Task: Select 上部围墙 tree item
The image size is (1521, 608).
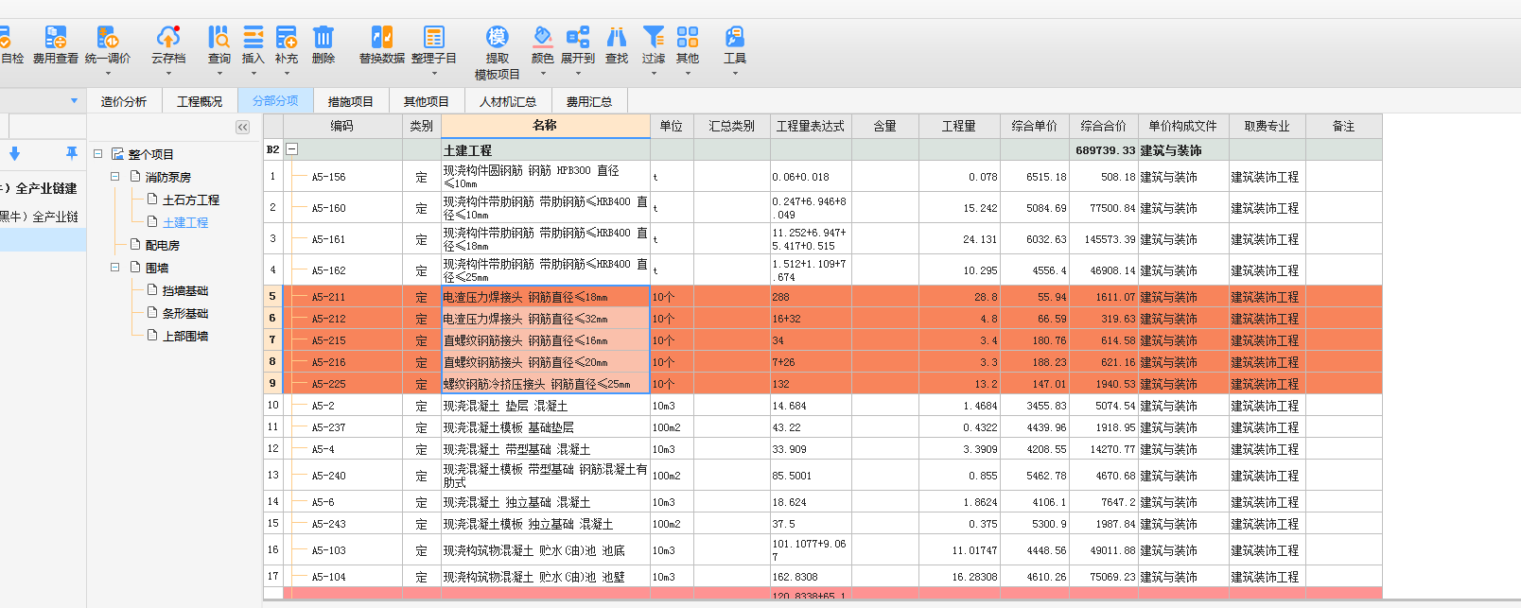Action: tap(185, 336)
